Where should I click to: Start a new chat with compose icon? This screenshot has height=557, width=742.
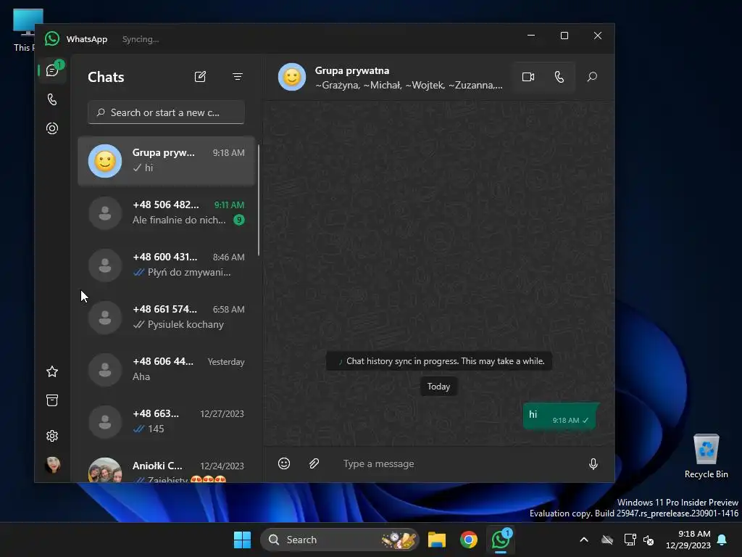(x=200, y=77)
